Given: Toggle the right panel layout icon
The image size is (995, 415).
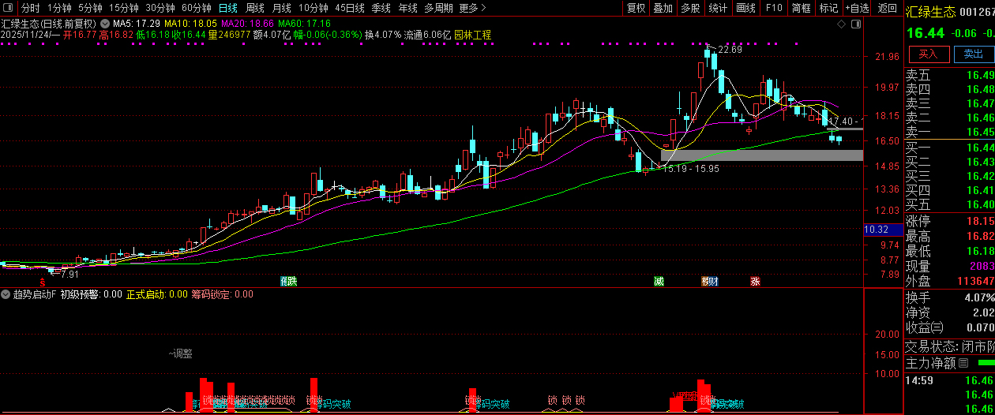Looking at the screenshot, I should pyautogui.click(x=855, y=25).
